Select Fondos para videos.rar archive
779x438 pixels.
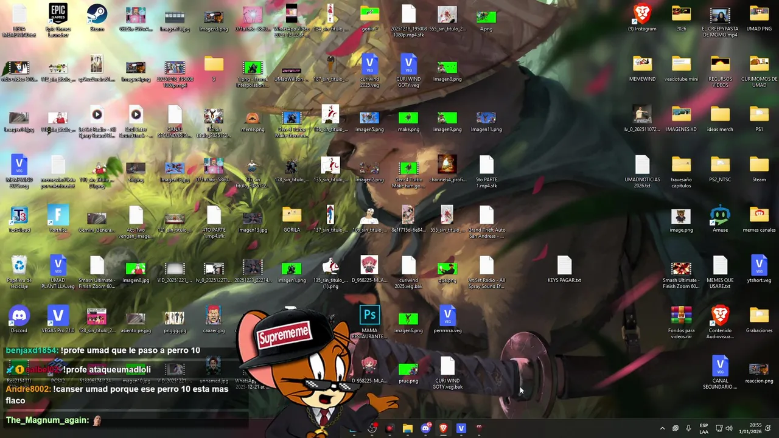point(681,322)
